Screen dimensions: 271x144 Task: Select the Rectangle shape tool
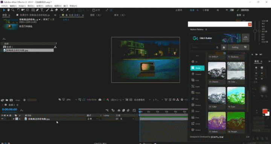click(33, 10)
